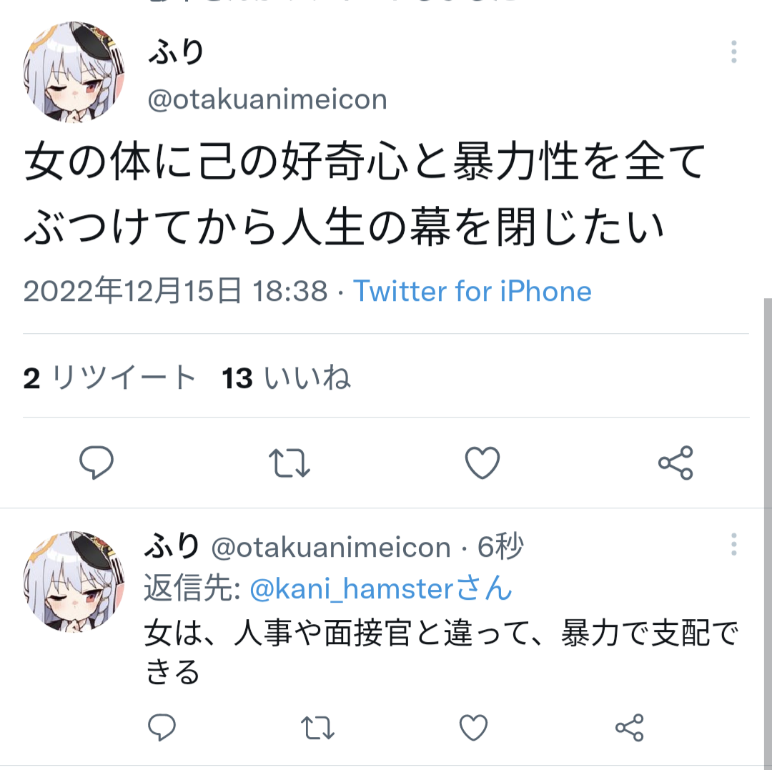
Task: View the 13 likes list
Action: [286, 378]
